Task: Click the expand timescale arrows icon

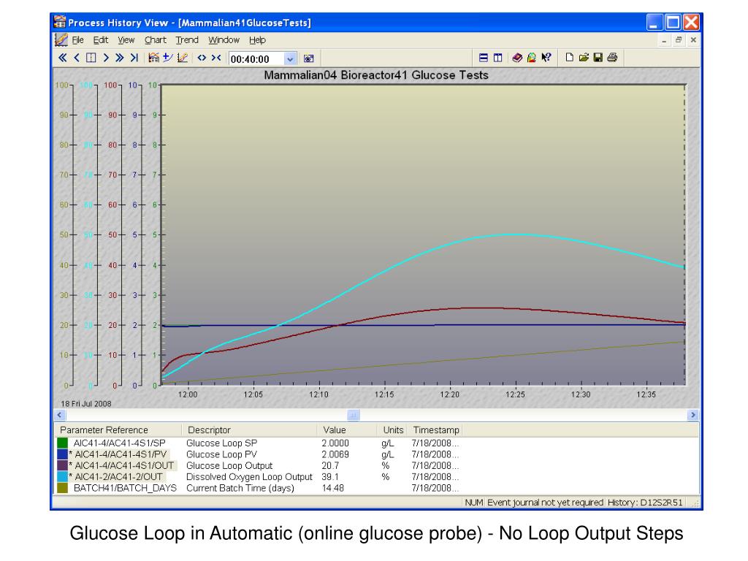Action: (x=202, y=58)
